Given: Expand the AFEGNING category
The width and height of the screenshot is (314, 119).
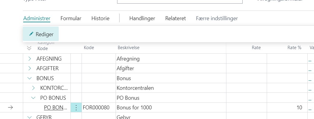Looking at the screenshot, I should pos(30,59).
